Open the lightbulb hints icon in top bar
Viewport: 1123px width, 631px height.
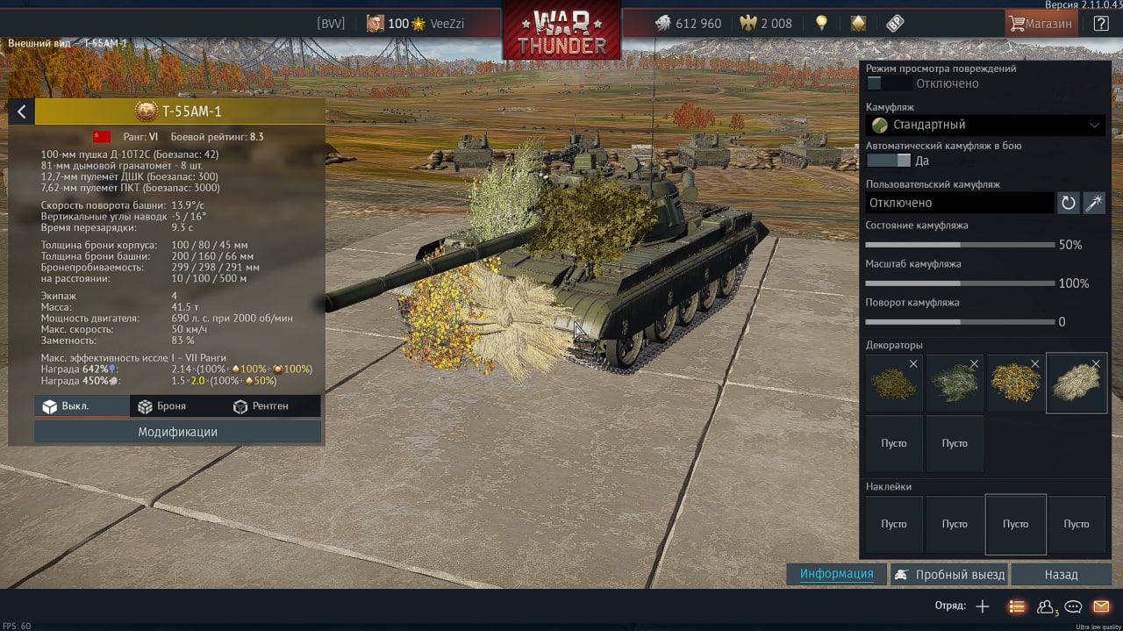point(821,24)
